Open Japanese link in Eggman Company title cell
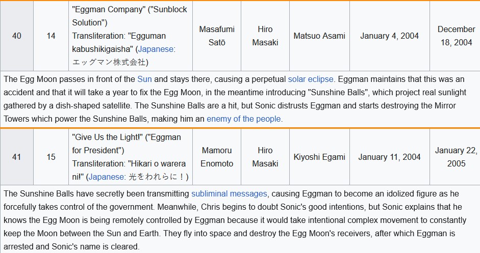 point(156,49)
